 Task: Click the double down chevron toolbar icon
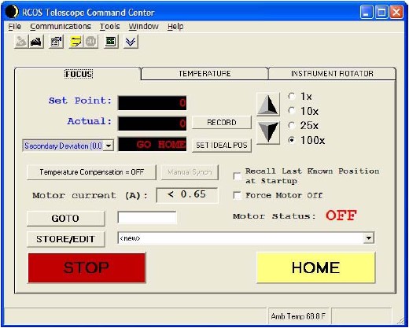[131, 42]
